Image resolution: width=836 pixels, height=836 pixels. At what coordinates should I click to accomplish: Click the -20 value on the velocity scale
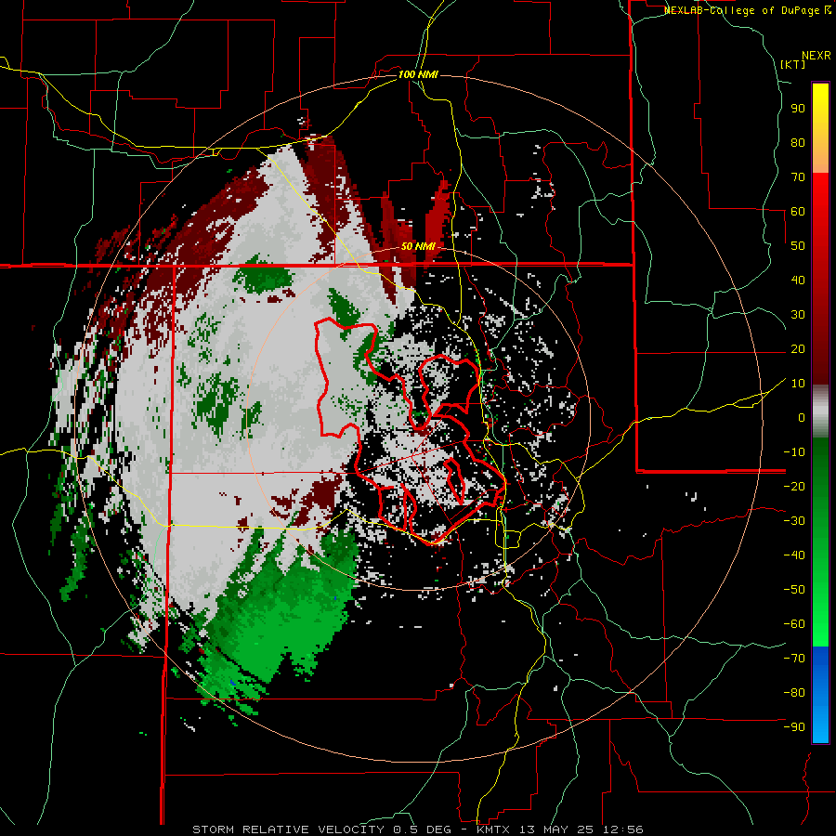pos(794,486)
